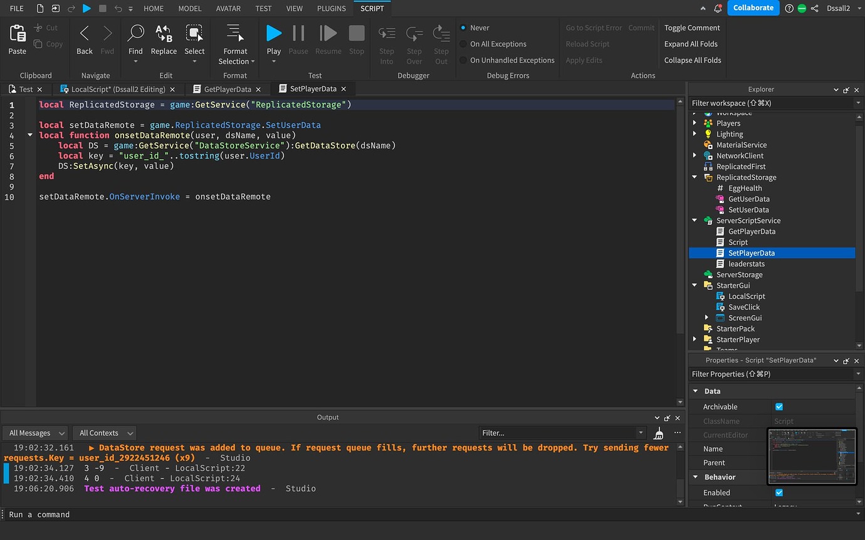Open the FILE menu
865x540 pixels.
(17, 9)
